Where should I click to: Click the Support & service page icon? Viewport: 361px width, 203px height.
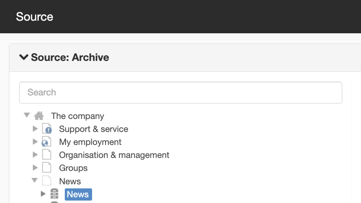(x=47, y=129)
